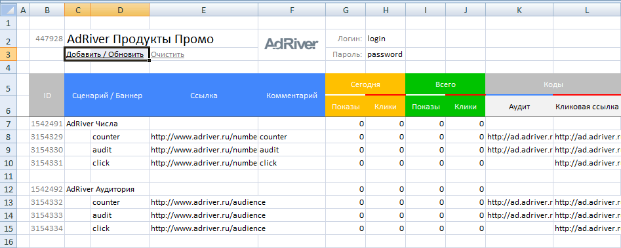The width and height of the screenshot is (621, 248).
Task: Select row 7 header
Action: tap(9, 124)
